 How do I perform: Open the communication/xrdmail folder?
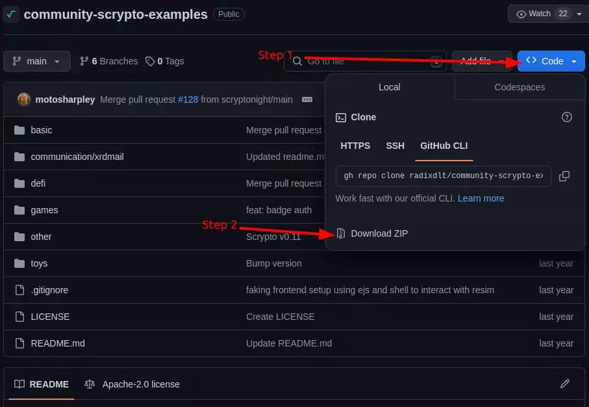(77, 157)
